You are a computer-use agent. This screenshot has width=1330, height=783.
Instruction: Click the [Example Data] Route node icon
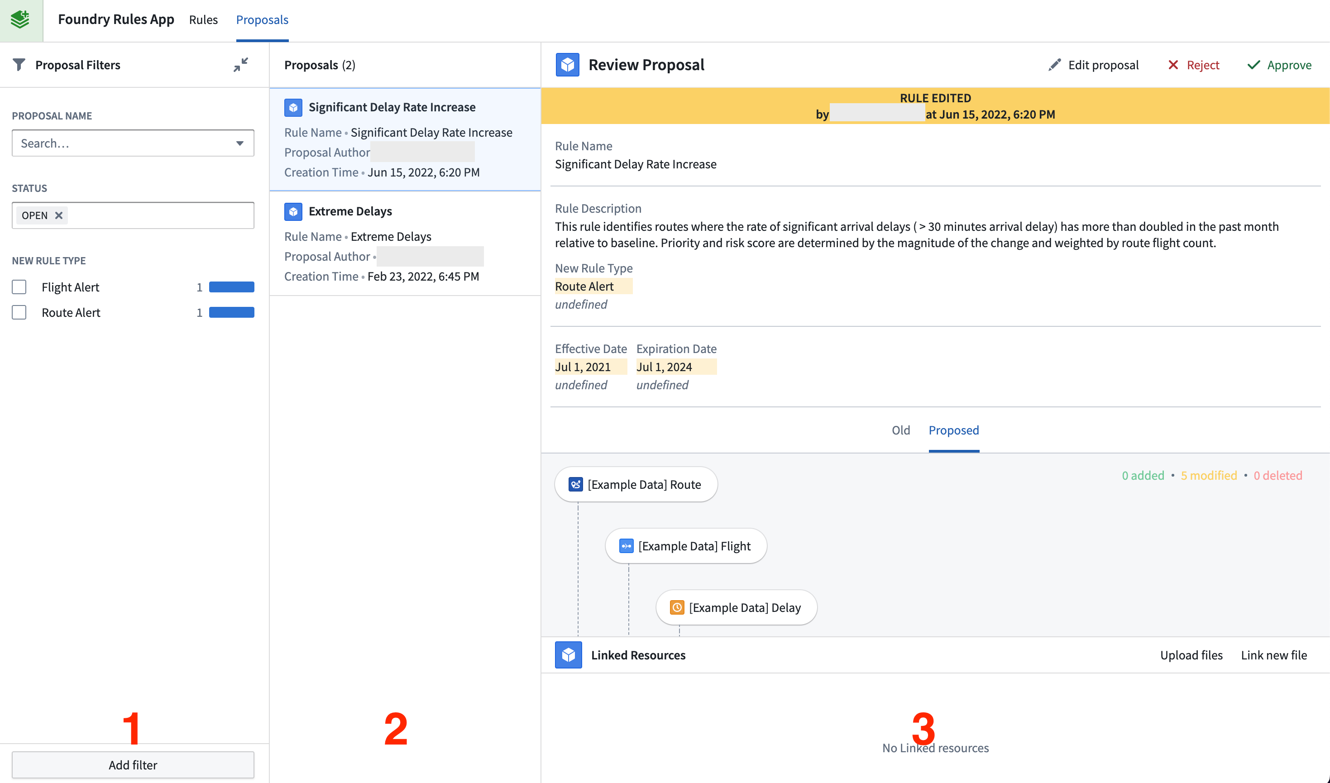click(575, 484)
